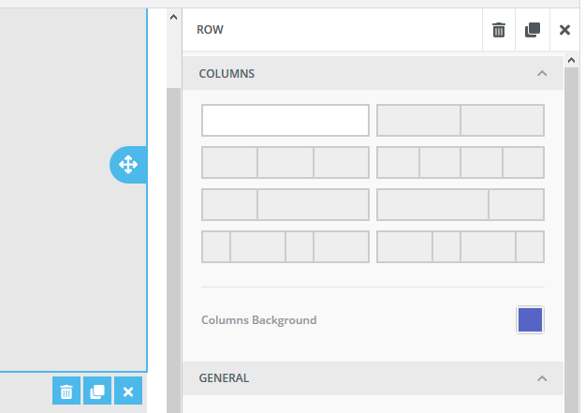Image resolution: width=585 pixels, height=413 pixels.
Task: Click the GENERAL section header text
Action: point(224,378)
